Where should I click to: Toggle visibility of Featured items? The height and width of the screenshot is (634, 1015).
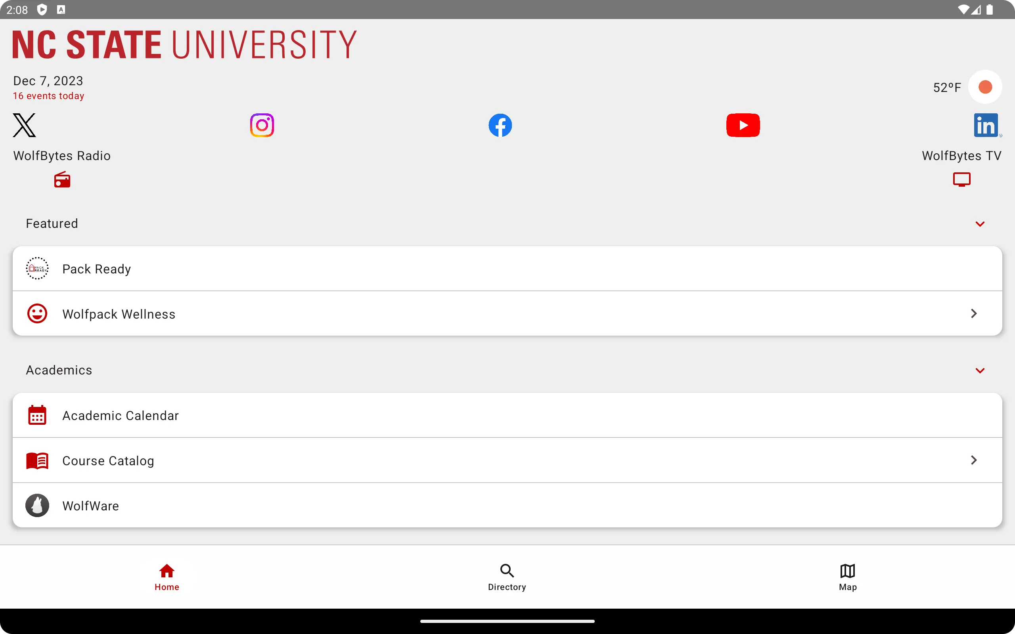[x=980, y=223]
